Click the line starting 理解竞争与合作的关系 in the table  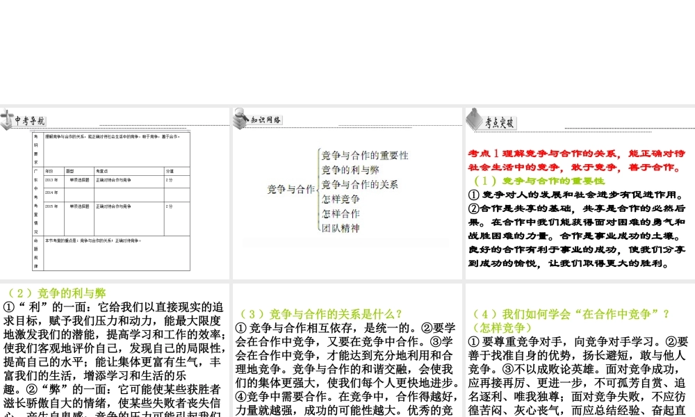pyautogui.click(x=113, y=137)
